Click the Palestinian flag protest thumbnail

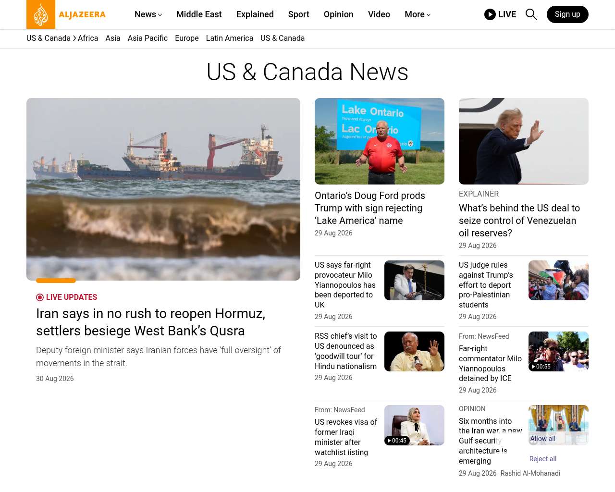[x=558, y=281]
